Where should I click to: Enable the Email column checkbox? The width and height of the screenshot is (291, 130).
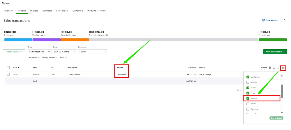(248, 104)
